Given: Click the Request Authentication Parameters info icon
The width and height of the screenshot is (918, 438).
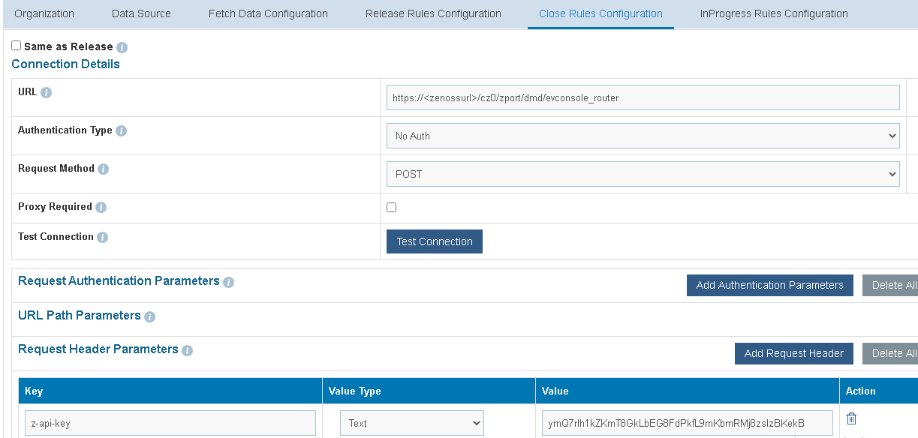Looking at the screenshot, I should click(x=229, y=283).
